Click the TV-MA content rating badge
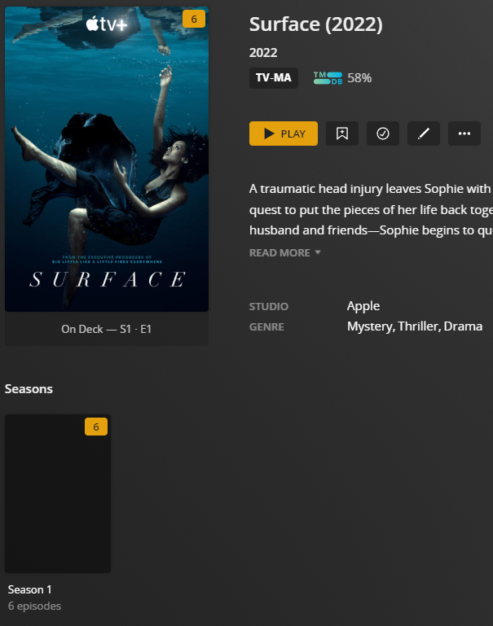 273,78
